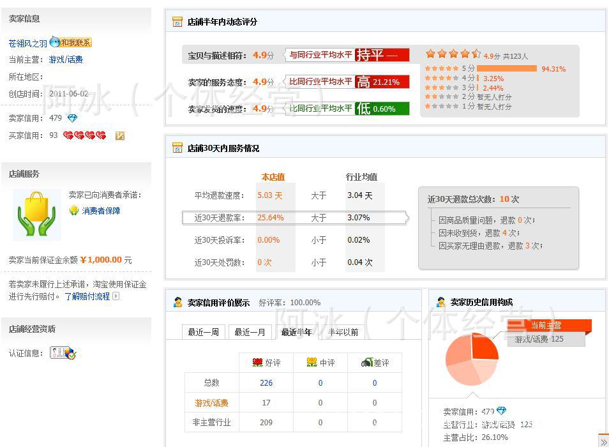The width and height of the screenshot is (609, 447).
Task: Click the shopping bag icon under 店铺服务
Action: coord(36,215)
